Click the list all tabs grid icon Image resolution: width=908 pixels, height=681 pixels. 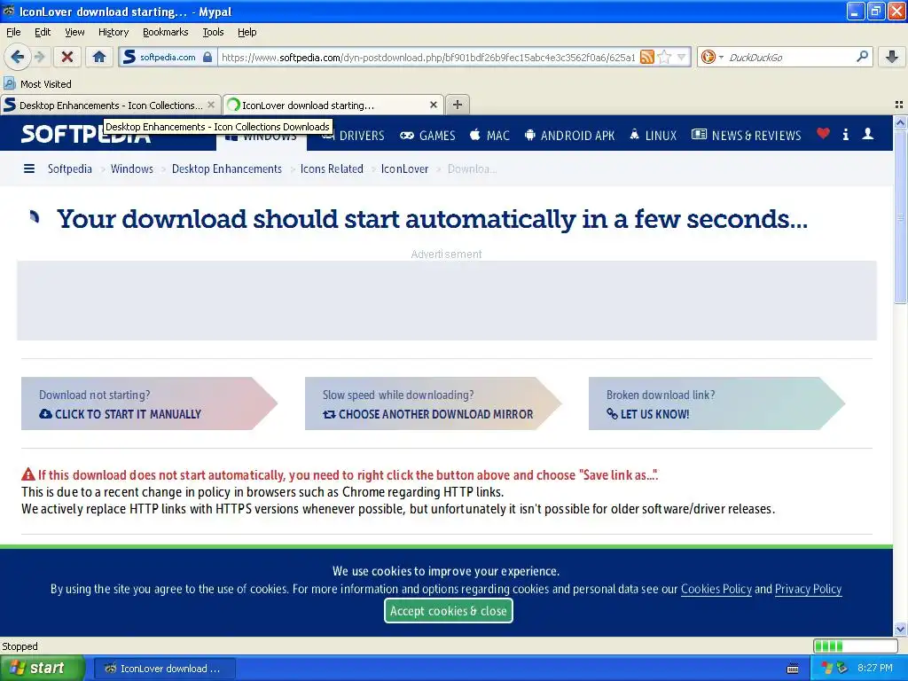899,105
